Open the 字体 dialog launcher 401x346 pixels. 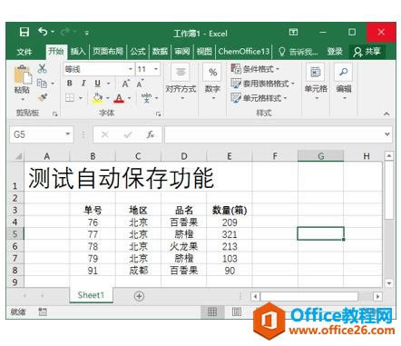pos(158,114)
